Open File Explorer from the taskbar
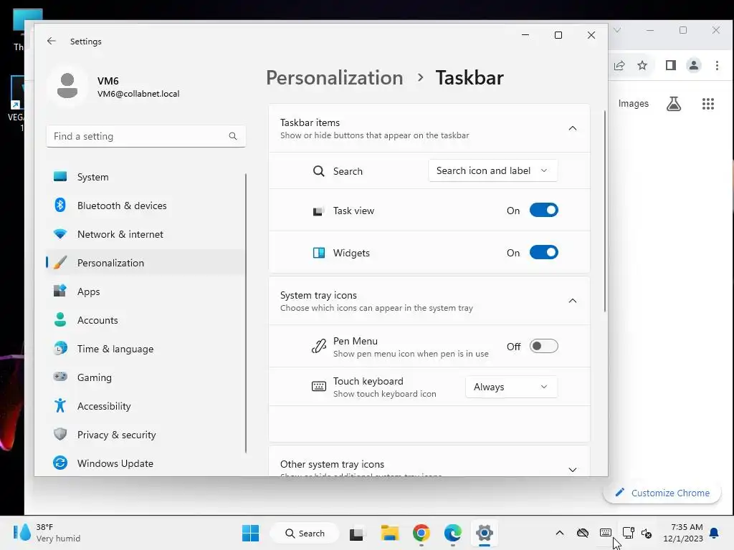 tap(389, 533)
